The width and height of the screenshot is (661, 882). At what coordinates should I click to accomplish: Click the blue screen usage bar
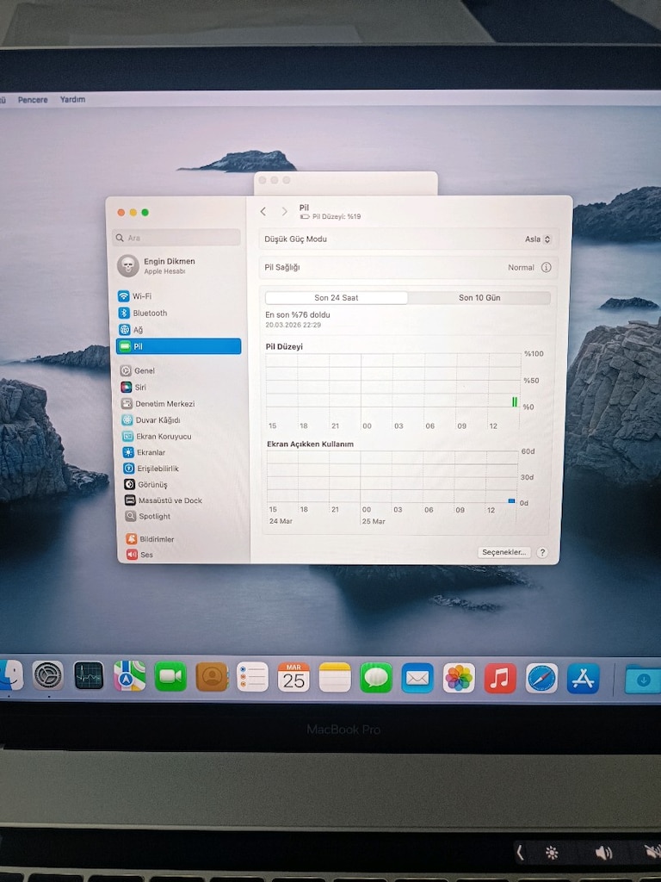click(x=511, y=500)
